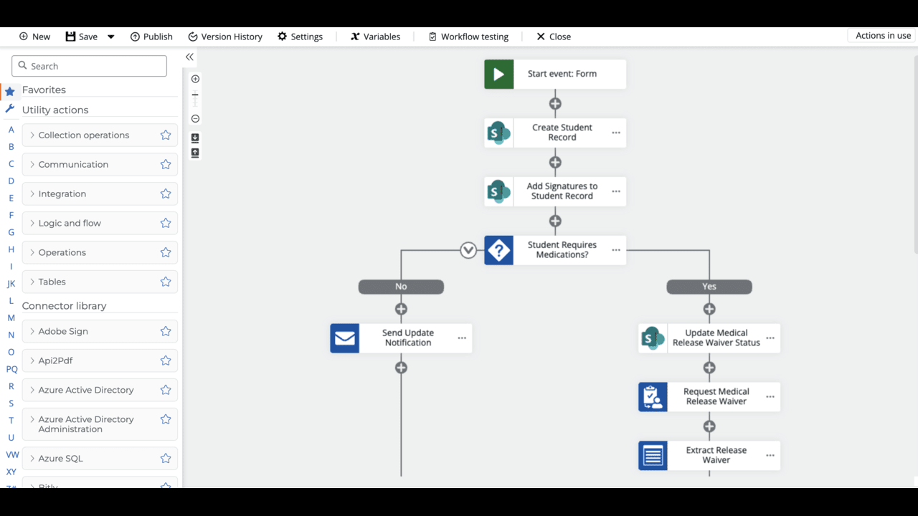This screenshot has width=918, height=516.
Task: Select the Start event: Form node
Action: (555, 74)
